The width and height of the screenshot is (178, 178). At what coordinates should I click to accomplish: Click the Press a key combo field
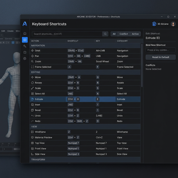pos(160,50)
